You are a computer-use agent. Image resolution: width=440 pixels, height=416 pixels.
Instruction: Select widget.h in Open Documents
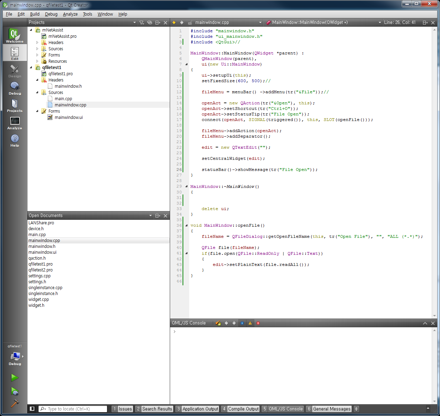click(x=36, y=305)
